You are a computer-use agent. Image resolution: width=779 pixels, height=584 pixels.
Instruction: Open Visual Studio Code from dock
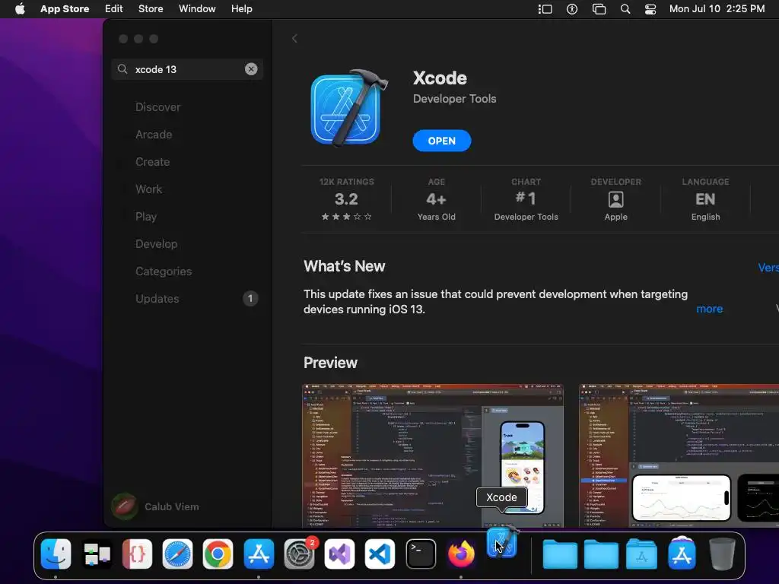click(380, 554)
